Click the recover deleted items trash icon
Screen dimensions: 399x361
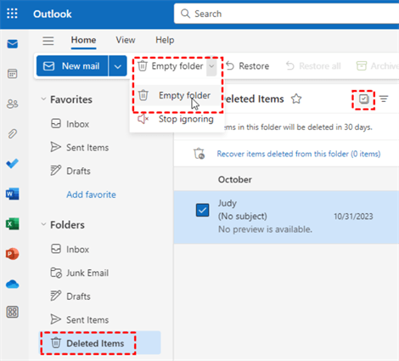[199, 154]
